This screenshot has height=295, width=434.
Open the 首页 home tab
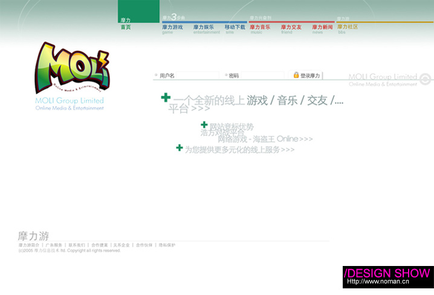click(126, 27)
